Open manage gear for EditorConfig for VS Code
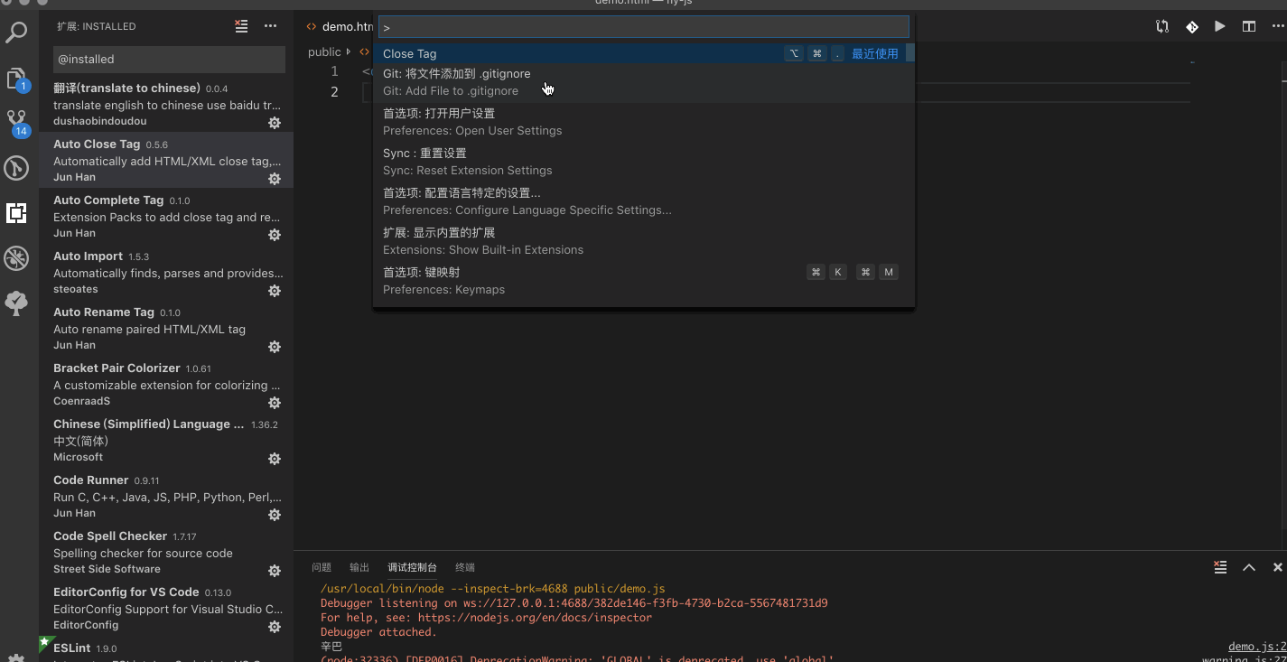The image size is (1287, 662). point(275,627)
